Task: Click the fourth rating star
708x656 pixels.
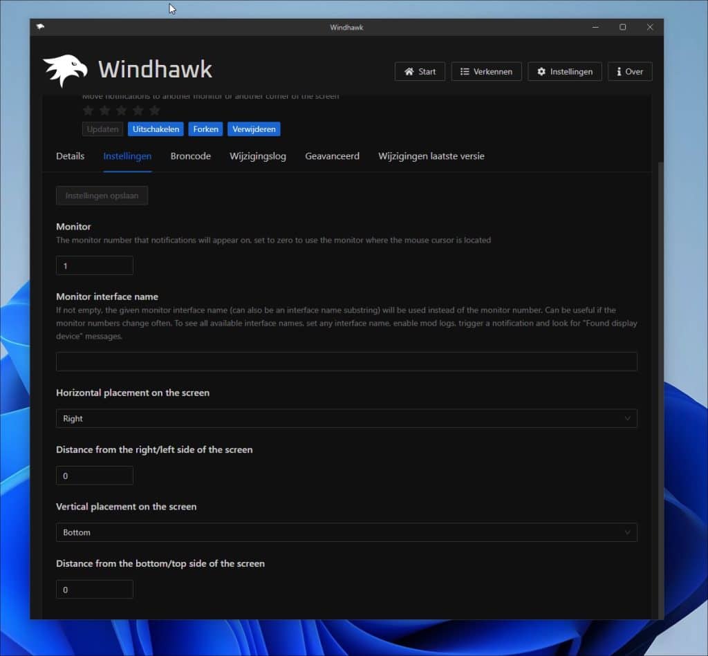Action: pos(138,110)
